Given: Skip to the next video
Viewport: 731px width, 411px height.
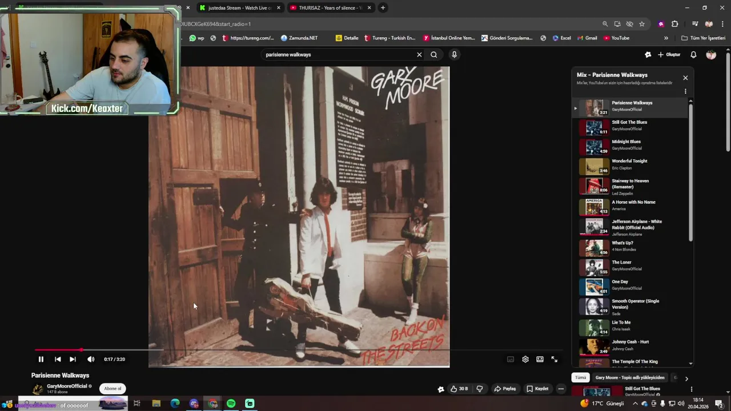Looking at the screenshot, I should (73, 359).
